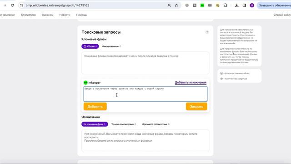Image resolution: width=291 pixels, height=164 pixels.
Task: Click the mkeeper label text
Action: 95,82
